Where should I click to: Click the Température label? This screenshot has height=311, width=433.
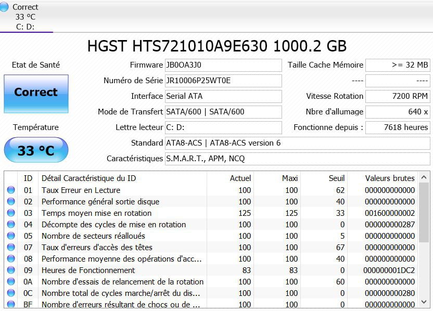(36, 127)
